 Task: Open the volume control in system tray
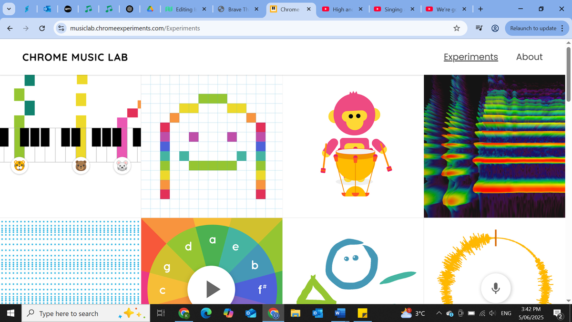pos(491,313)
